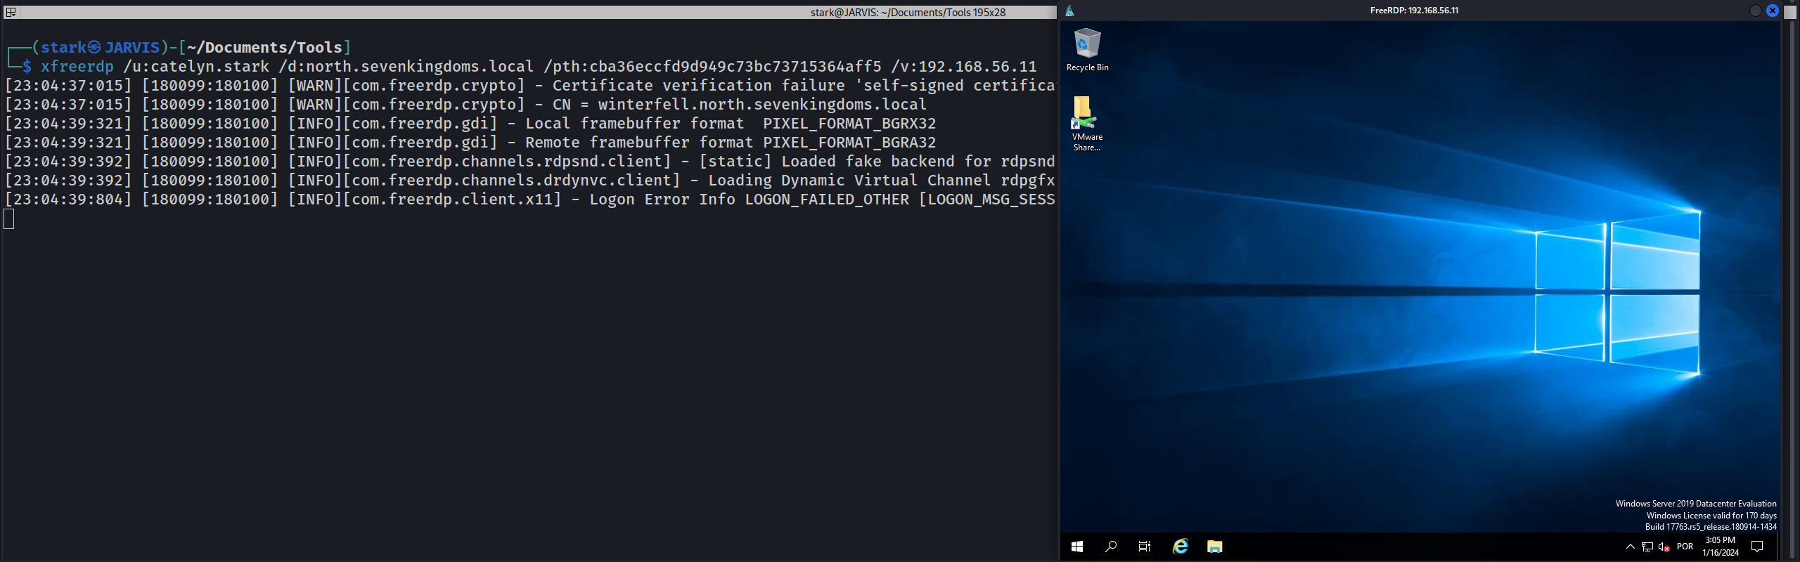Click the Show Desktop sliver on taskbar
Viewport: 1800px width, 562px height.
tap(1778, 547)
